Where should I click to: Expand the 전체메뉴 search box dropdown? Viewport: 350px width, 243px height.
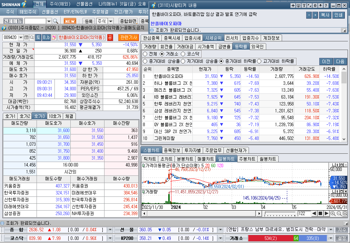click(49, 21)
